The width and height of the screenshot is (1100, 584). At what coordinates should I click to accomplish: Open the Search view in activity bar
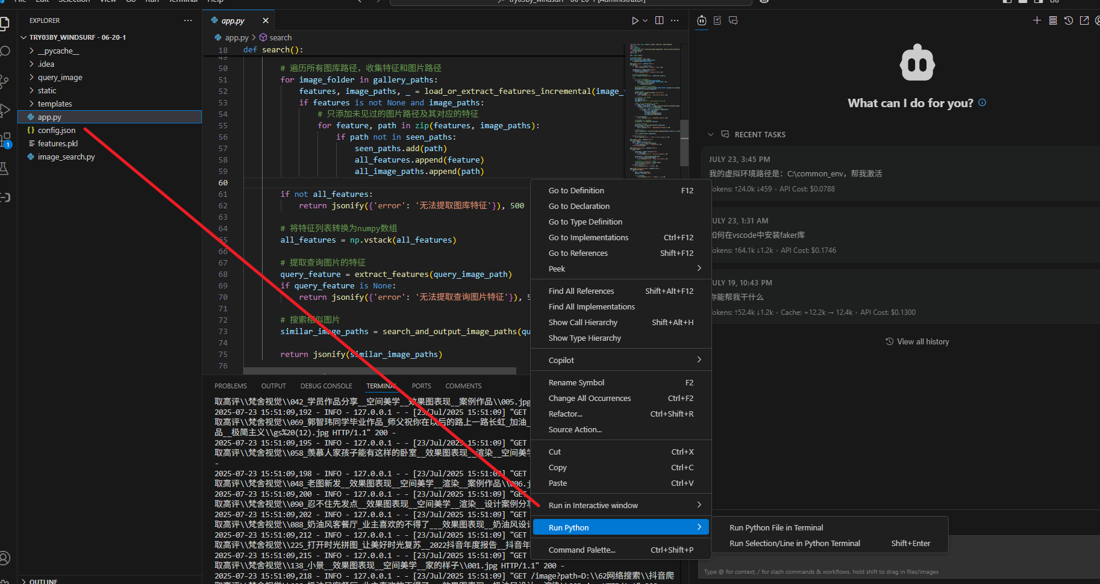coord(5,52)
